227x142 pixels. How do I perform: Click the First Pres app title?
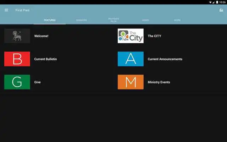(22, 10)
